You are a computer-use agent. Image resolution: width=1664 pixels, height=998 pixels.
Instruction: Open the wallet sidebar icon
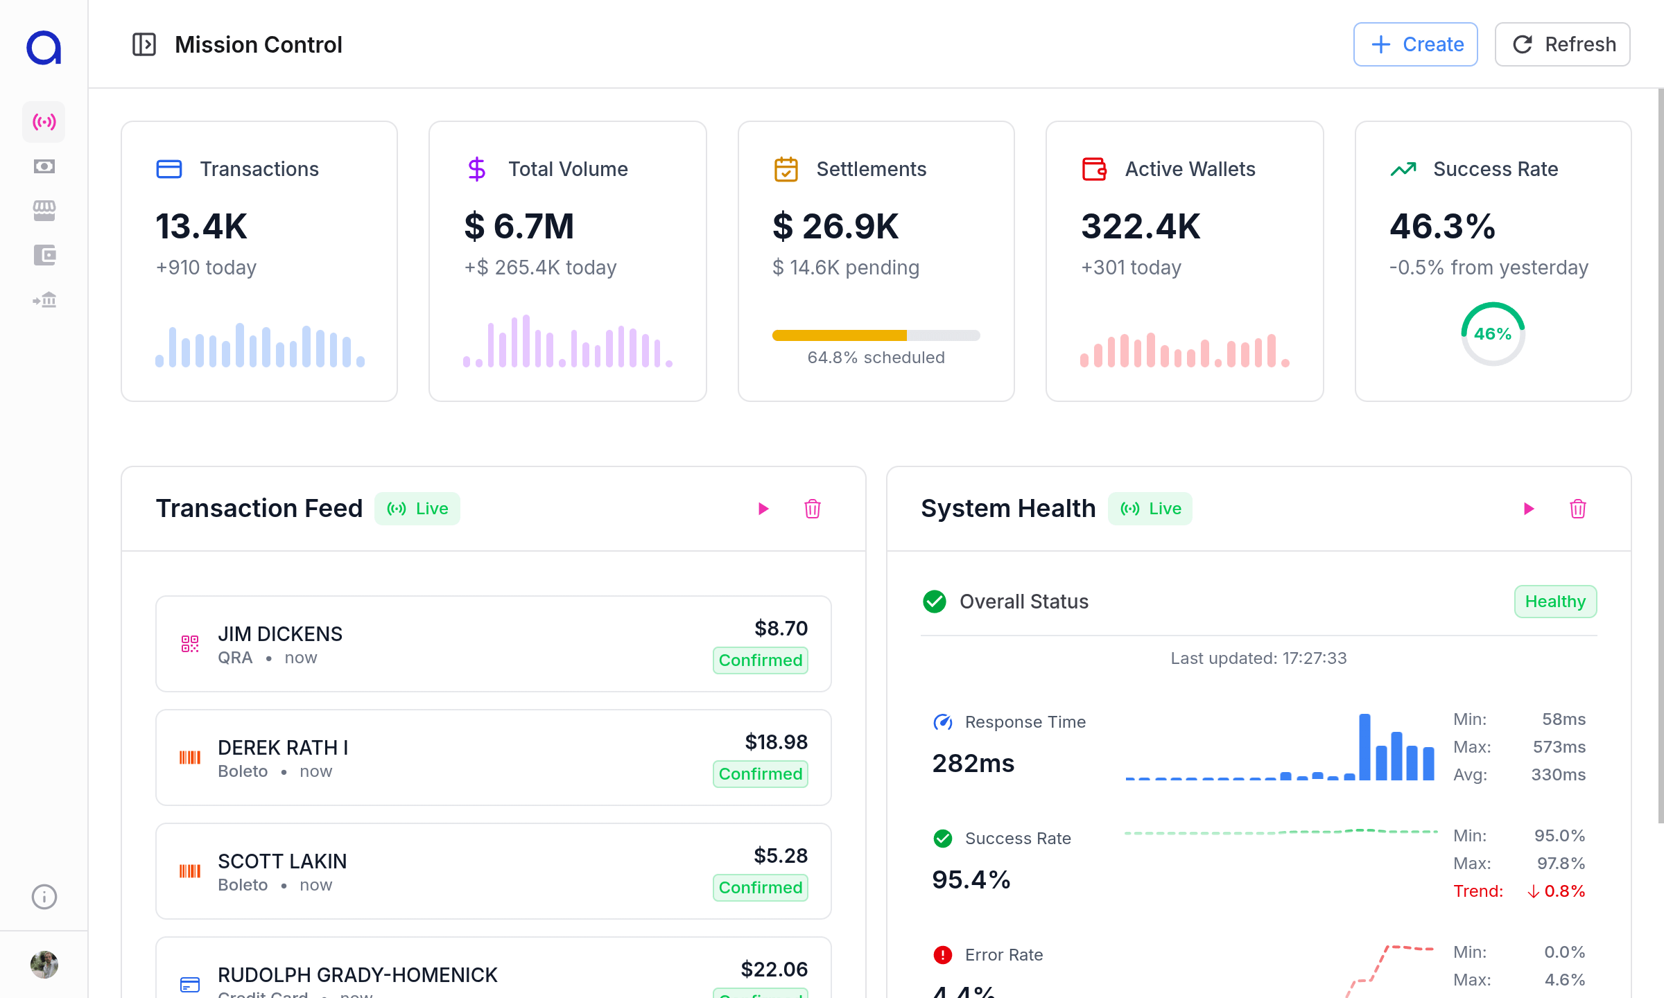(44, 255)
